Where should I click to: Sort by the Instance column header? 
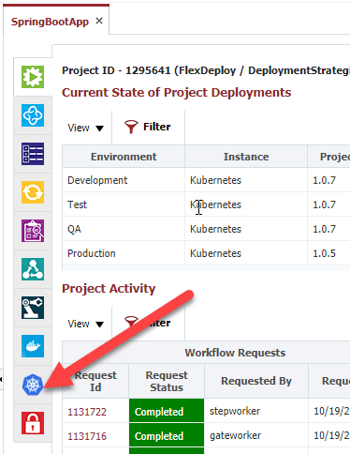246,157
